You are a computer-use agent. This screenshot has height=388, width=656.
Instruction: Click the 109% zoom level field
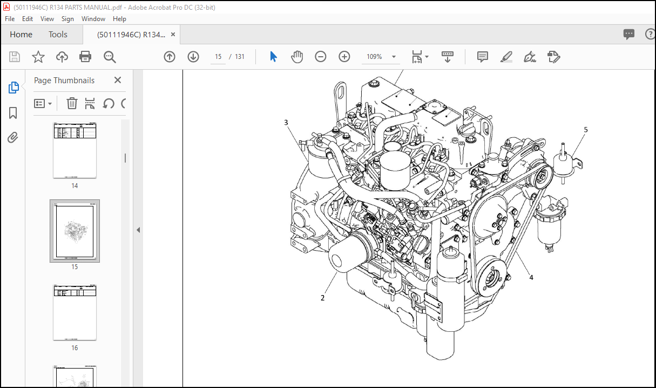(x=374, y=57)
